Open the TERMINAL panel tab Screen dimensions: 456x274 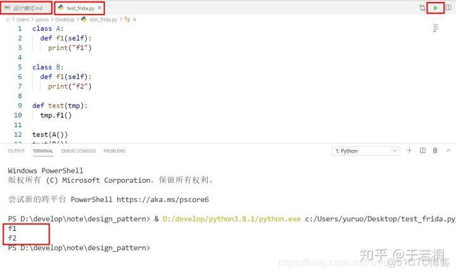43,151
